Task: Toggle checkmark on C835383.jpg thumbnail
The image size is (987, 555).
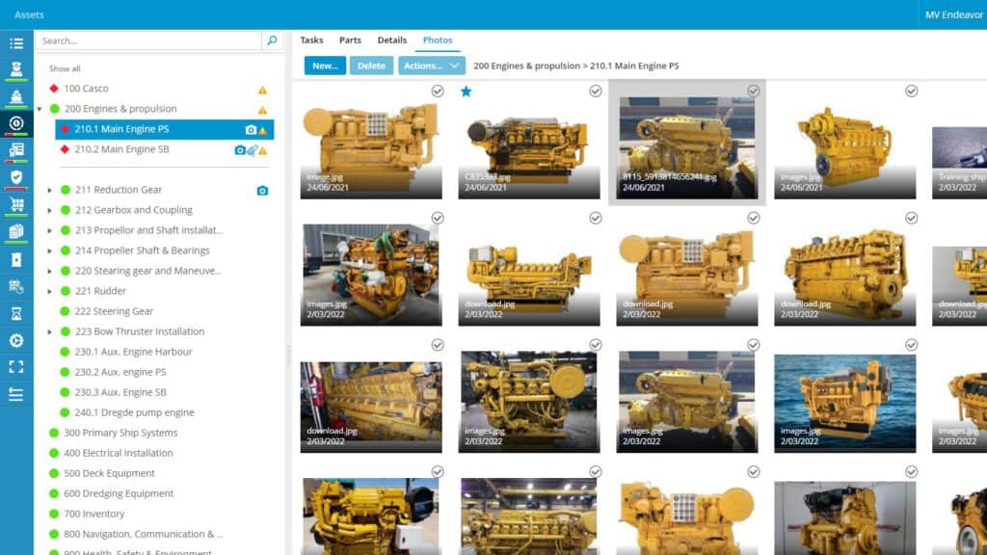Action: [596, 91]
